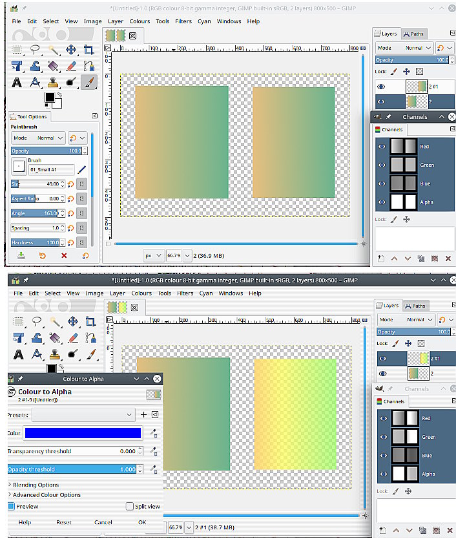Screen dimensions: 456x539
Task: Switch to the Tool Options tab
Action: point(29,117)
